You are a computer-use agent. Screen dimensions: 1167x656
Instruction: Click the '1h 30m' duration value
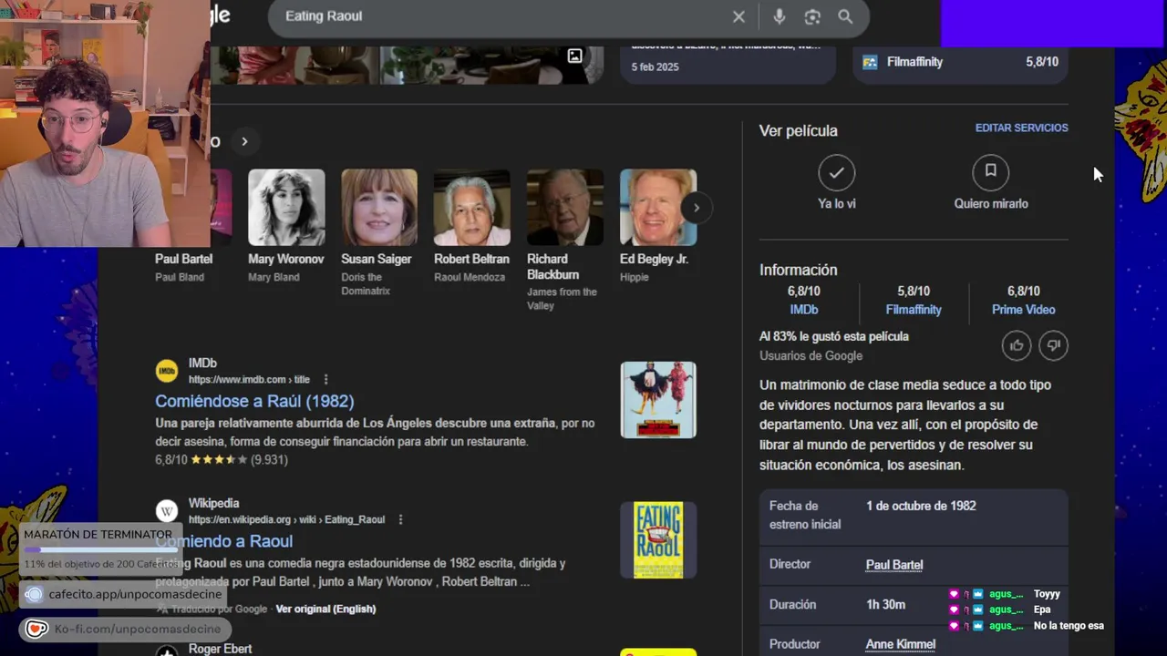click(x=885, y=604)
